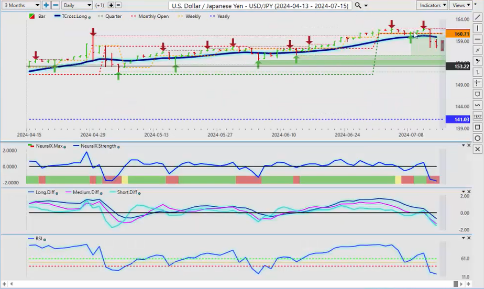Viewport: 484px width, 289px height.
Task: Click the blue minus zoom-out button
Action: 56,5
